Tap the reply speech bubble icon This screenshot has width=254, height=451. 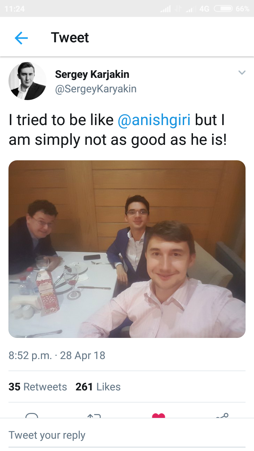(32, 416)
